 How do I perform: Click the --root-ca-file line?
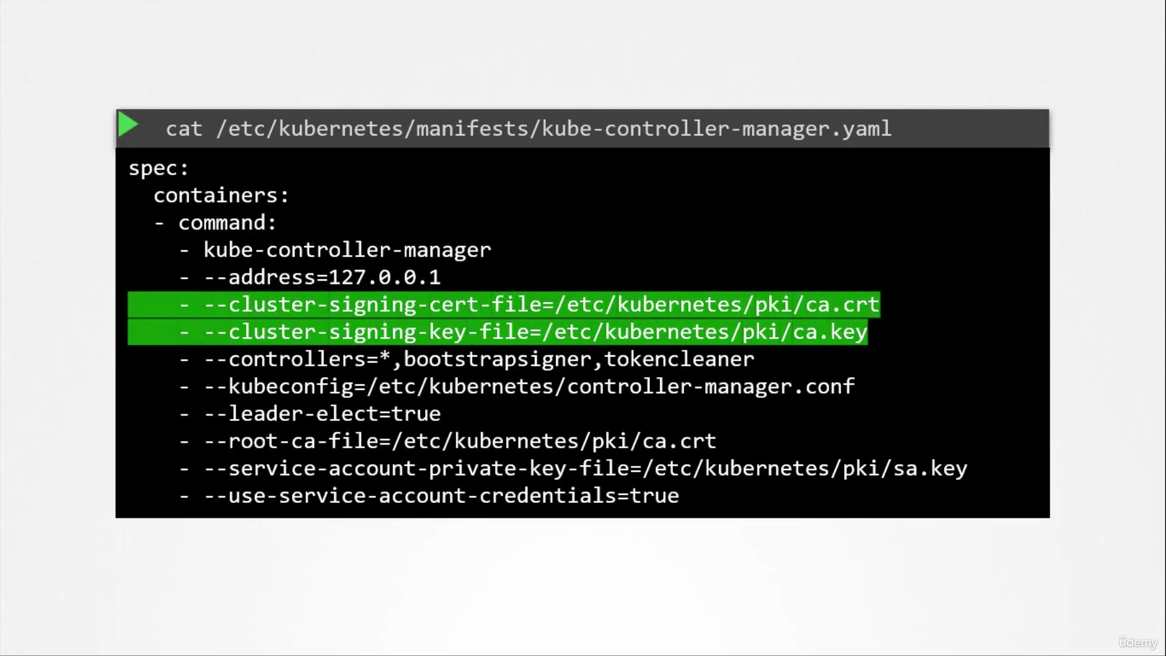click(x=448, y=441)
